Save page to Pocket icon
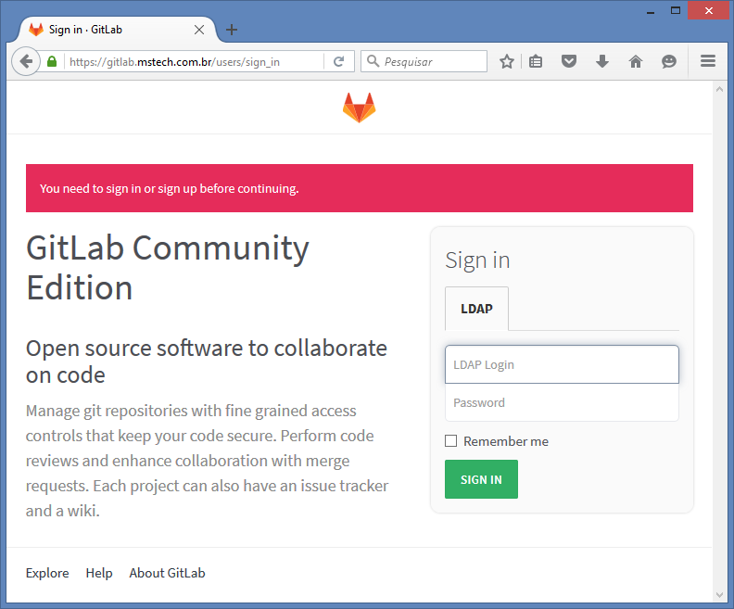Image resolution: width=734 pixels, height=609 pixels. point(569,61)
